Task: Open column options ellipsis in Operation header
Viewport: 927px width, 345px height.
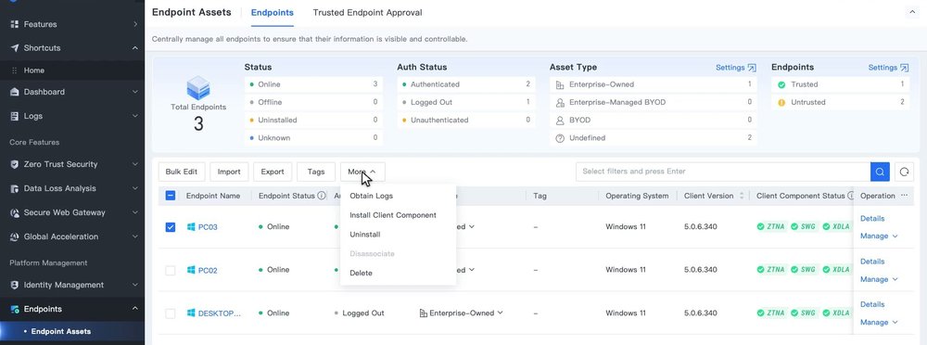Action: tap(904, 196)
